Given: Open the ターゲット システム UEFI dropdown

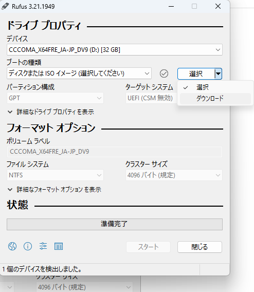Looking at the screenshot, I should click(x=151, y=98).
